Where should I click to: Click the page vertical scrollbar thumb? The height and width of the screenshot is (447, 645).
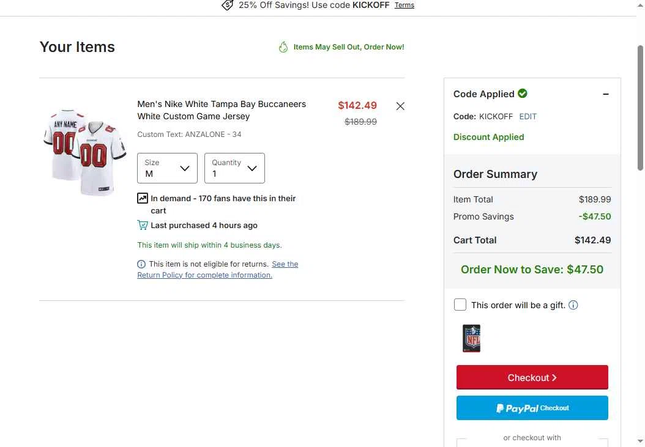(x=640, y=108)
